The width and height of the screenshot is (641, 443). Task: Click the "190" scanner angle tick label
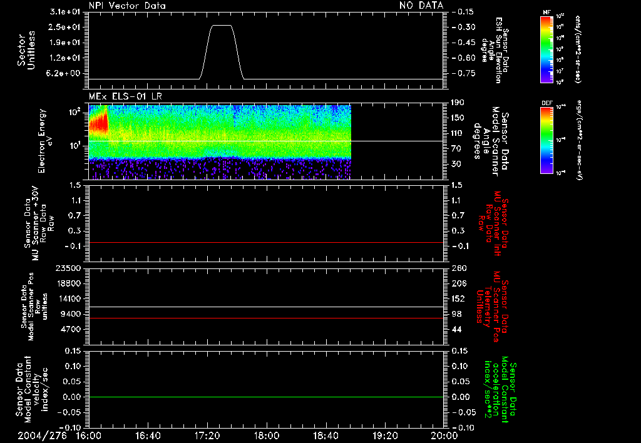[x=458, y=103]
